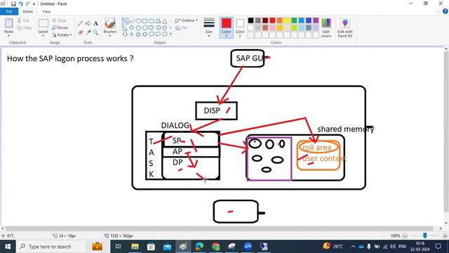Pick the green color swatch

294,20
